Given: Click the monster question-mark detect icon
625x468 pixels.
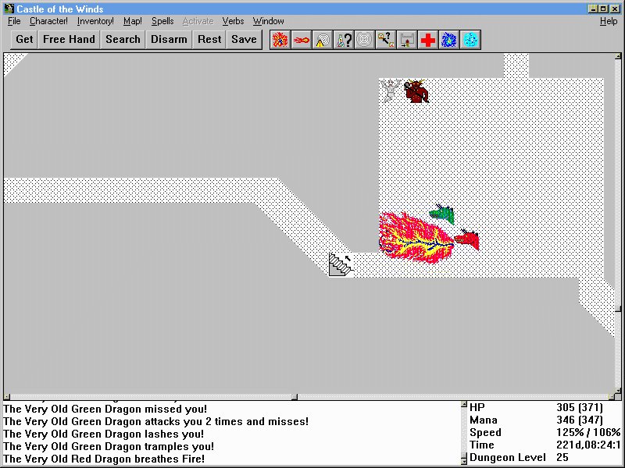Looking at the screenshot, I should click(x=385, y=40).
